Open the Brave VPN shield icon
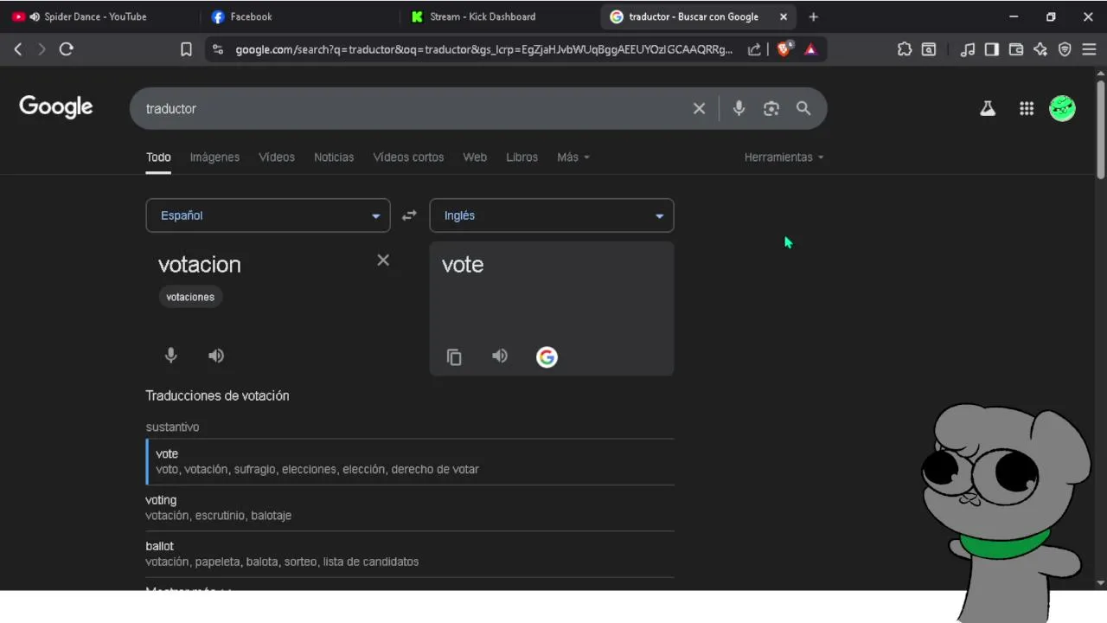Viewport: 1107px width, 623px height. click(1065, 49)
